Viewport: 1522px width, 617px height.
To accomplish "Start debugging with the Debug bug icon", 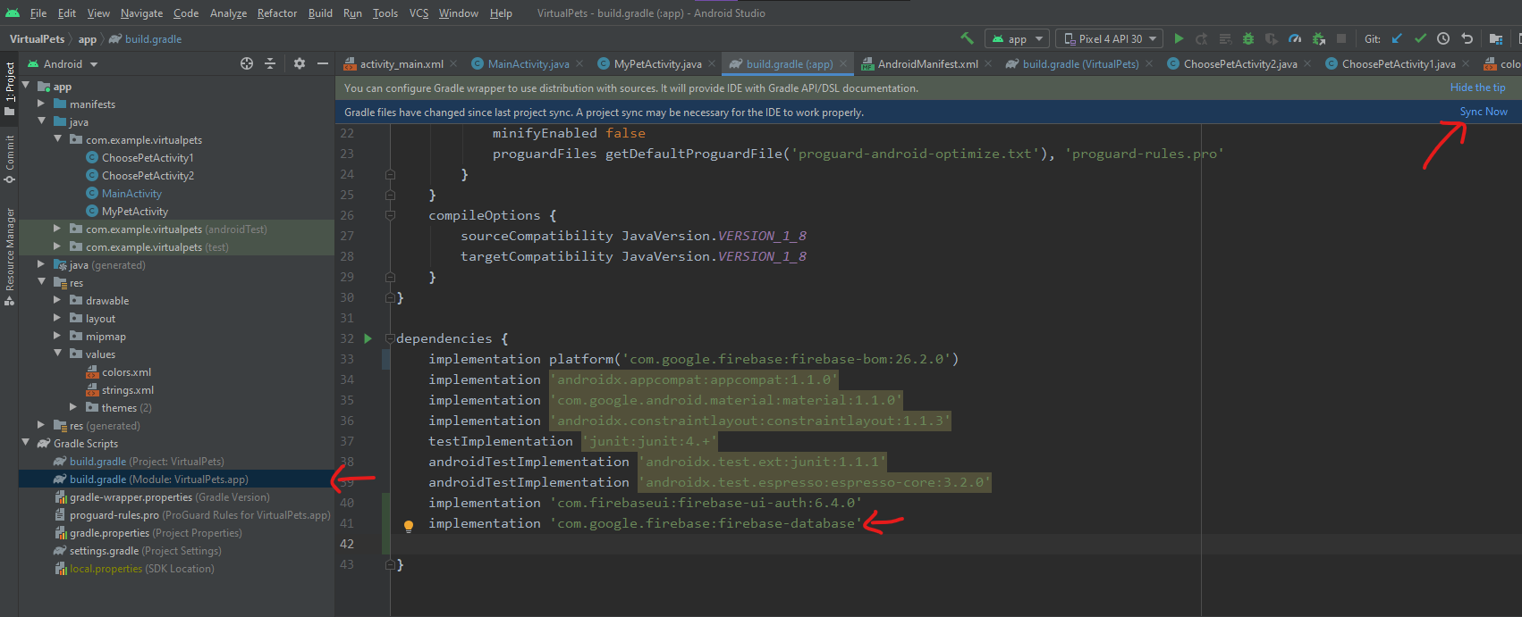I will point(1248,38).
